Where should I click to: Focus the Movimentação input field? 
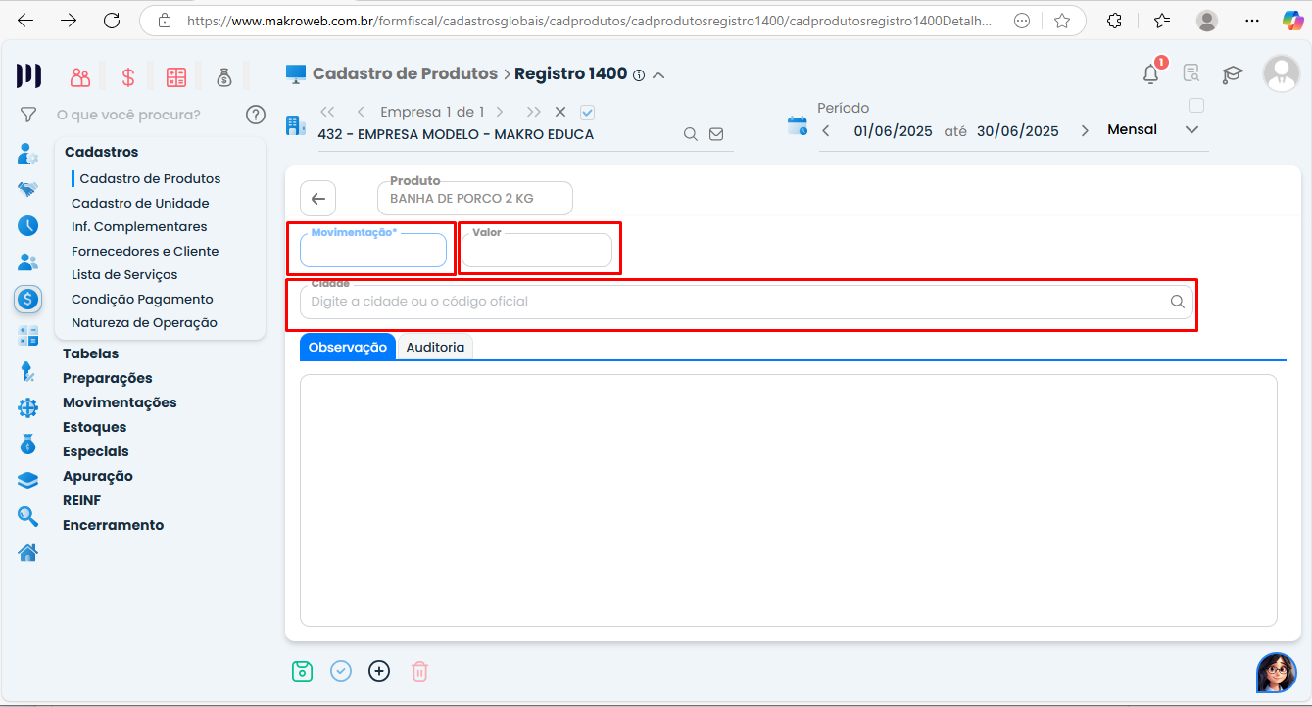tap(373, 251)
